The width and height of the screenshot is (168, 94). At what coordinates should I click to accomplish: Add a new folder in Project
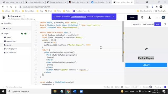click(x=25, y=34)
